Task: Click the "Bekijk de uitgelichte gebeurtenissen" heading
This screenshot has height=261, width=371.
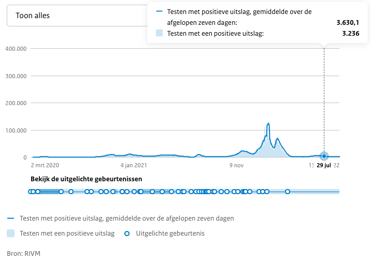Action: tap(87, 179)
